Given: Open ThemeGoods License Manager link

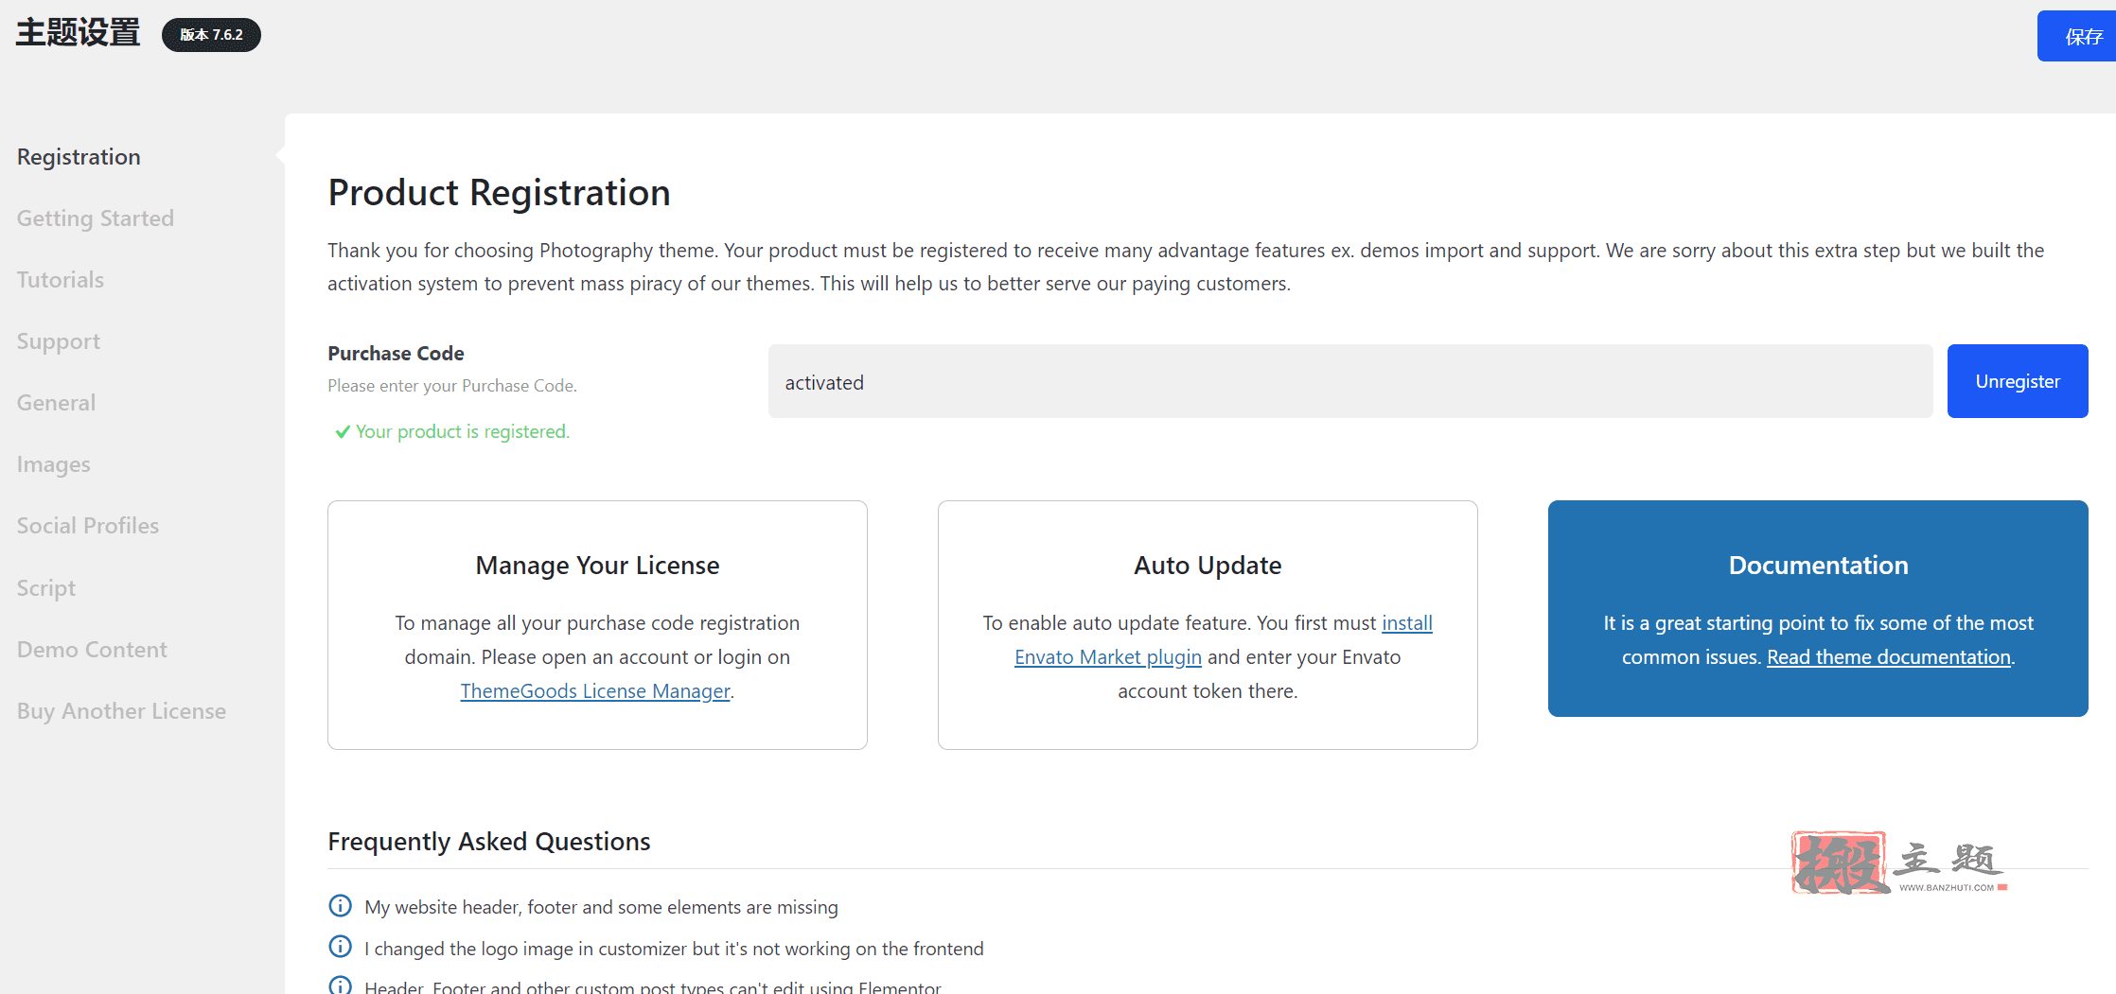Looking at the screenshot, I should (595, 691).
